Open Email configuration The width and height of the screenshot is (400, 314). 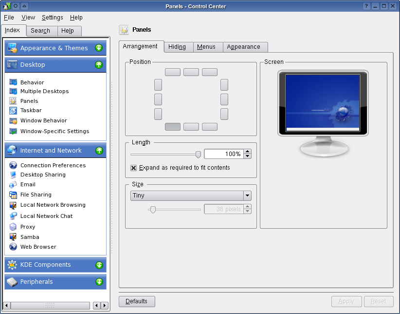[x=29, y=184]
